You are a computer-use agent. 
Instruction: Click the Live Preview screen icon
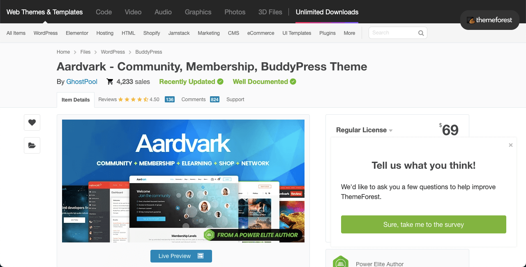pos(201,256)
